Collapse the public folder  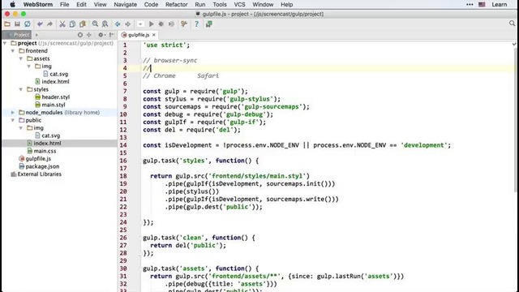coord(13,120)
